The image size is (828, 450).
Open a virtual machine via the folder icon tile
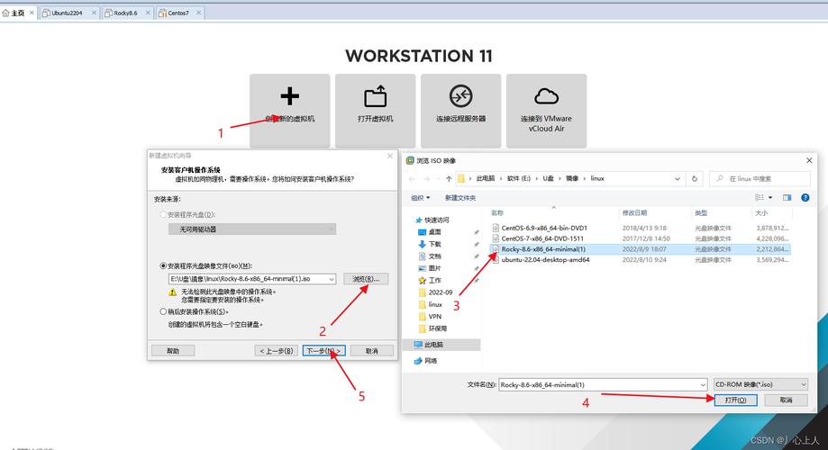point(375,96)
